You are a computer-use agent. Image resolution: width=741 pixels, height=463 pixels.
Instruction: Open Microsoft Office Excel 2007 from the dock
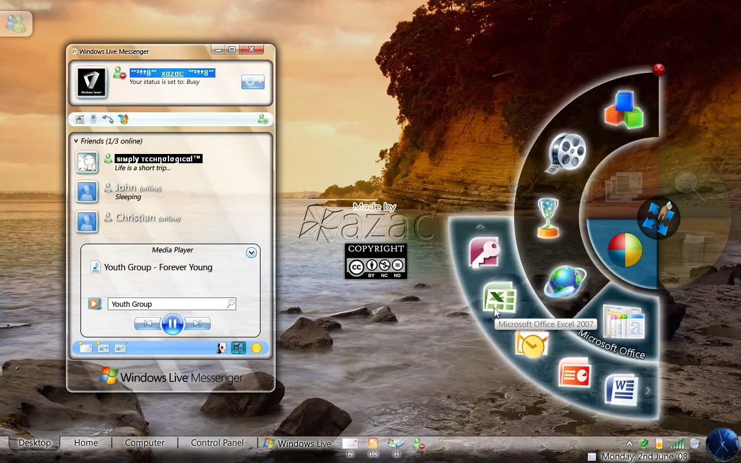click(500, 297)
